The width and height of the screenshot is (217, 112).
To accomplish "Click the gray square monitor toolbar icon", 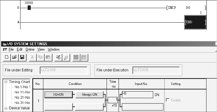I will click(x=76, y=57).
